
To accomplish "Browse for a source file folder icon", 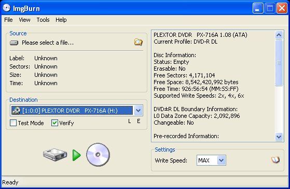I will 139,42.
